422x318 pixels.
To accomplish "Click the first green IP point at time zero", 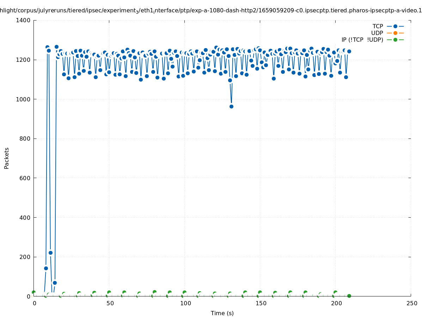I will click(x=33, y=292).
